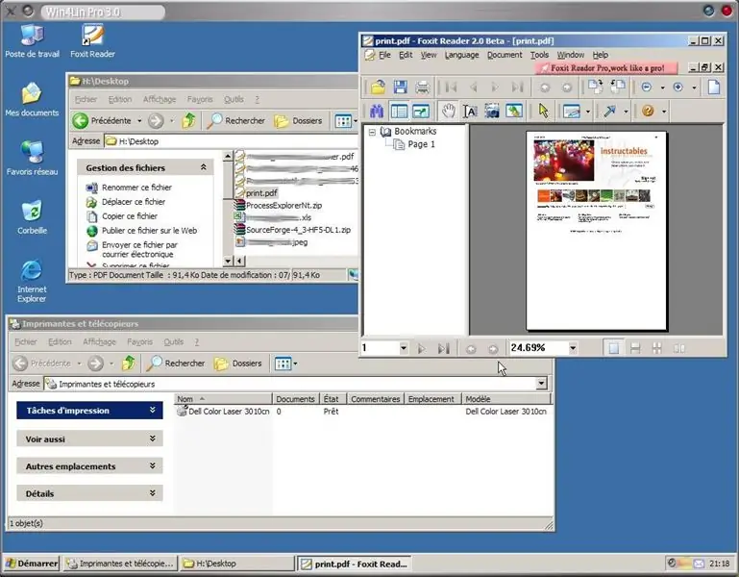Image resolution: width=739 pixels, height=577 pixels.
Task: Select the Text selection tool
Action: [470, 112]
